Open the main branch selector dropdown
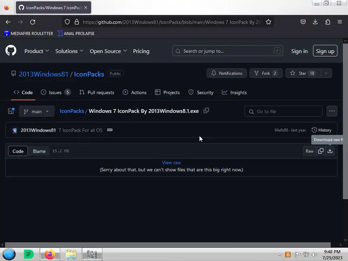This screenshot has width=348, height=261. point(37,111)
